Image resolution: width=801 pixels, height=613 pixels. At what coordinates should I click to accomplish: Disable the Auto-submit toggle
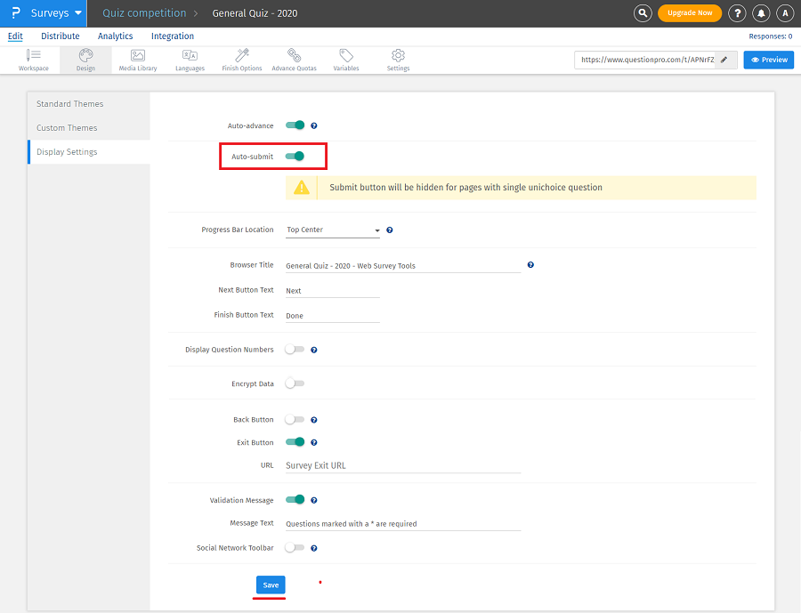point(295,157)
